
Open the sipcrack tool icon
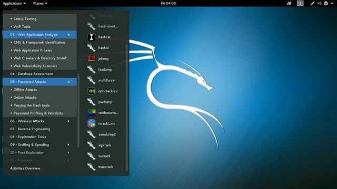point(91,145)
